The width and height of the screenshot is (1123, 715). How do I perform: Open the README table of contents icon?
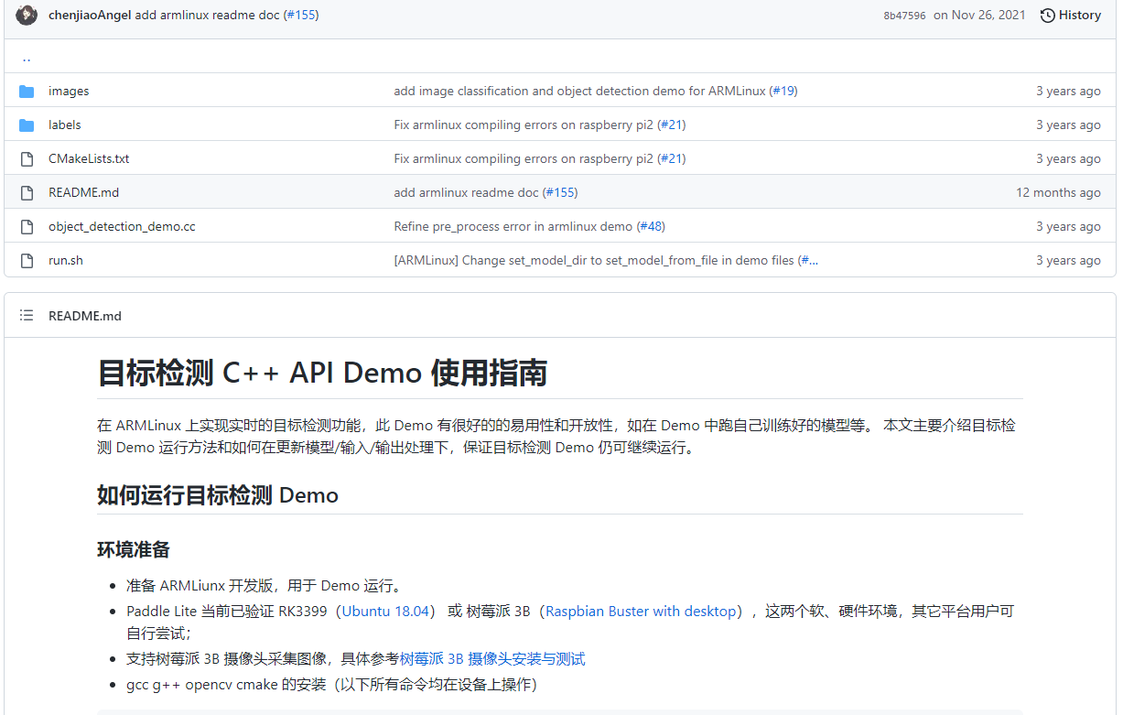(27, 315)
